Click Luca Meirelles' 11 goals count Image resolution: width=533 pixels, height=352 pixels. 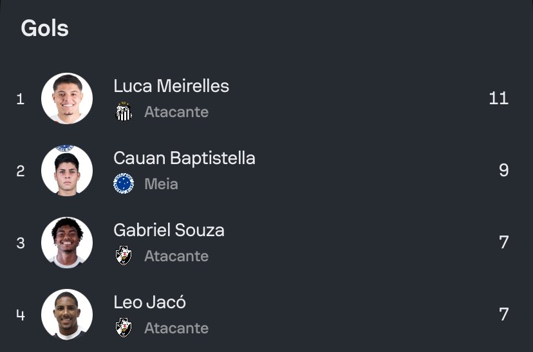point(498,98)
